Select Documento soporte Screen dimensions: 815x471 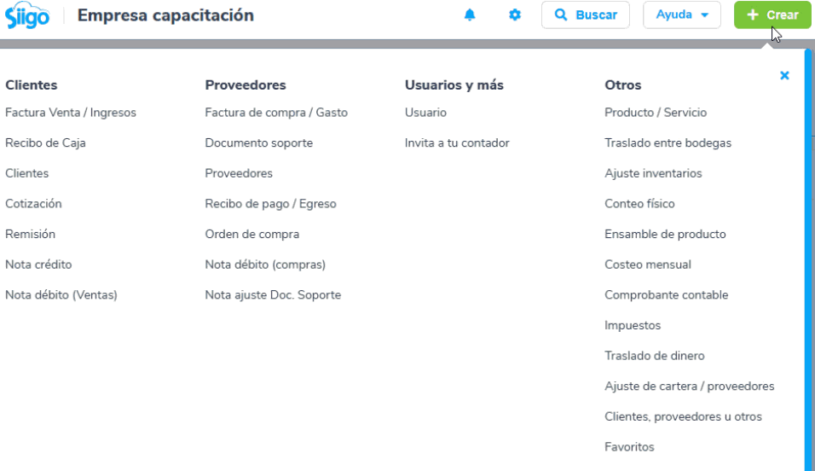click(259, 142)
